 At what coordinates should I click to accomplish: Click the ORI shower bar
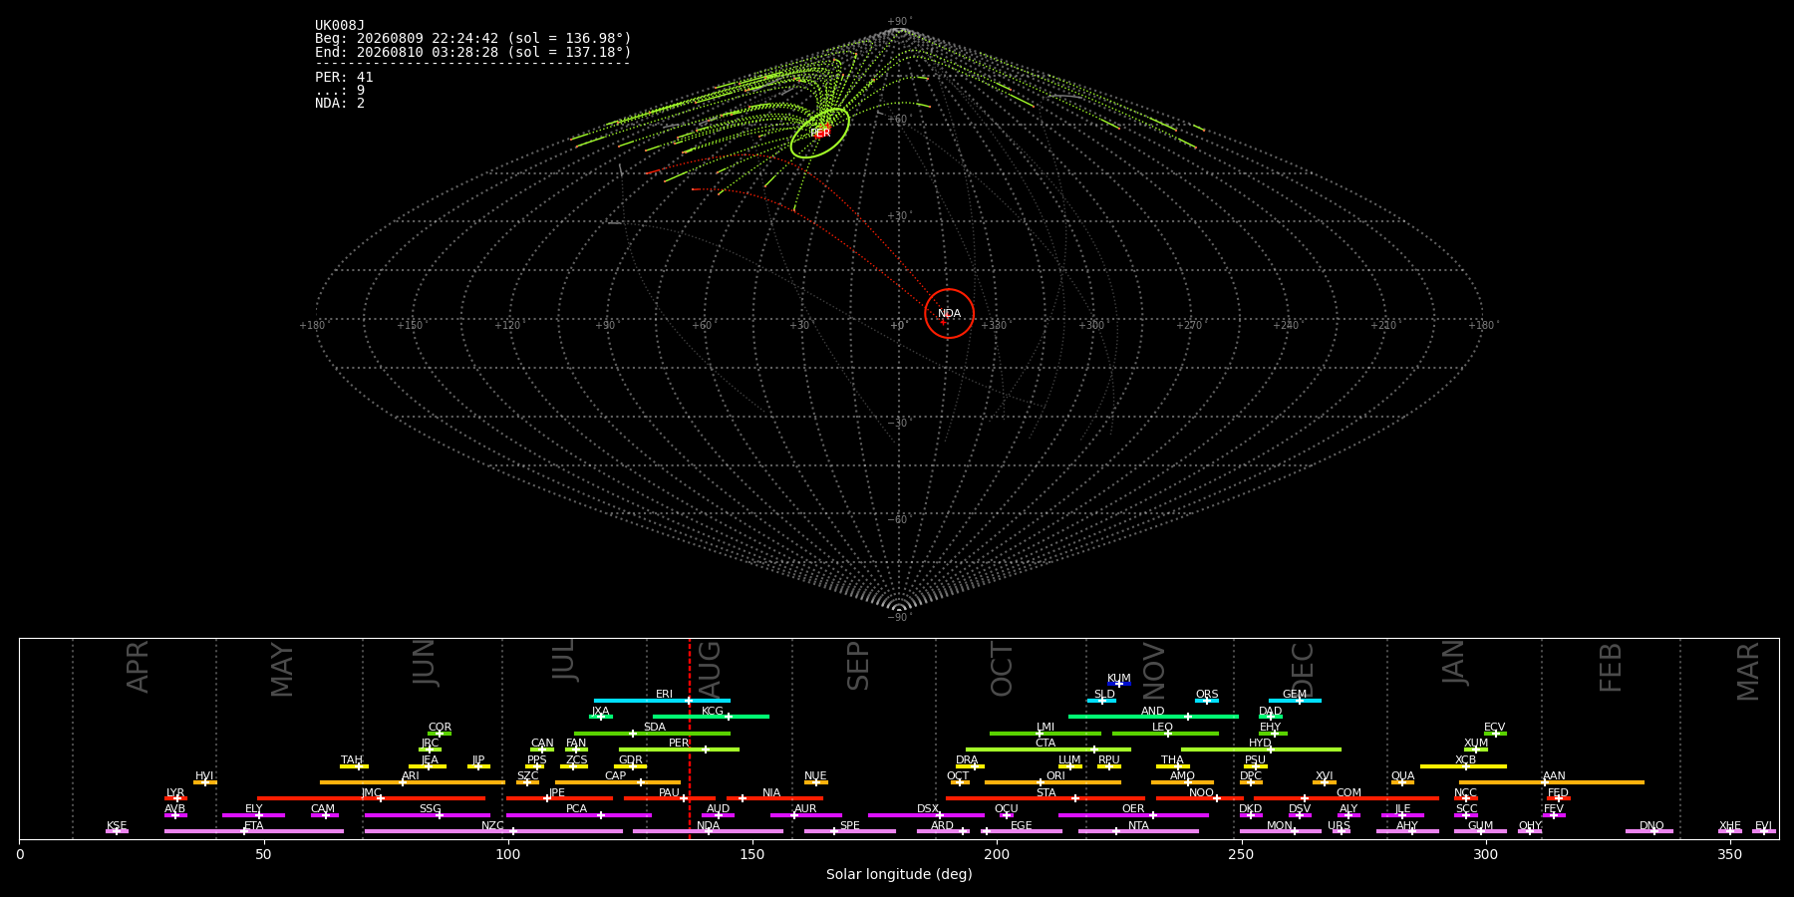click(1052, 782)
